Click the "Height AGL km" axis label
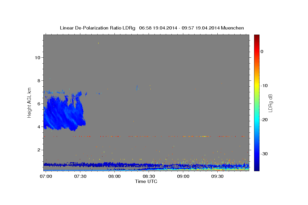308x205 pixels. [30, 102]
